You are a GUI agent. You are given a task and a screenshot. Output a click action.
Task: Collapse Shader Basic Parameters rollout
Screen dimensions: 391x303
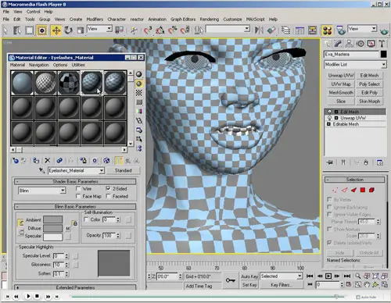tap(75, 181)
